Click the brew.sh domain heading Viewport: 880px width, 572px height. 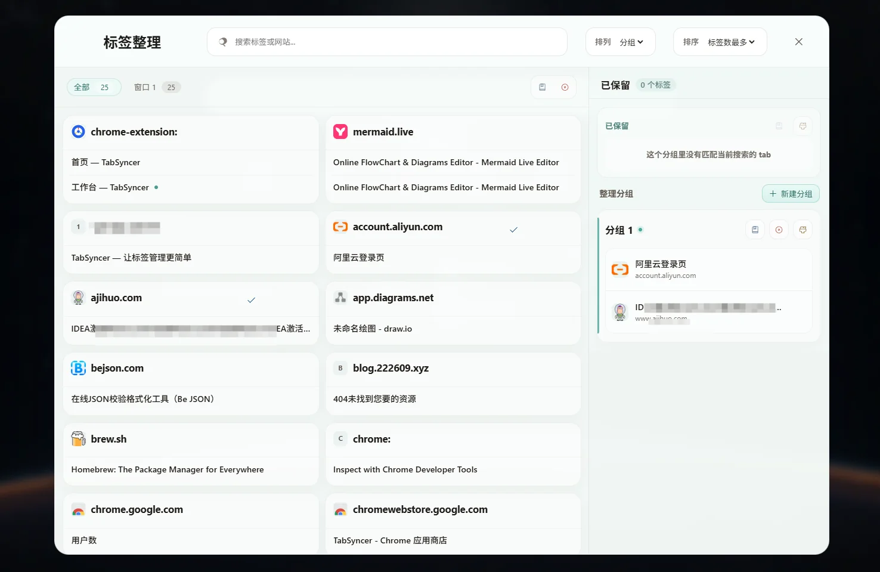(109, 439)
